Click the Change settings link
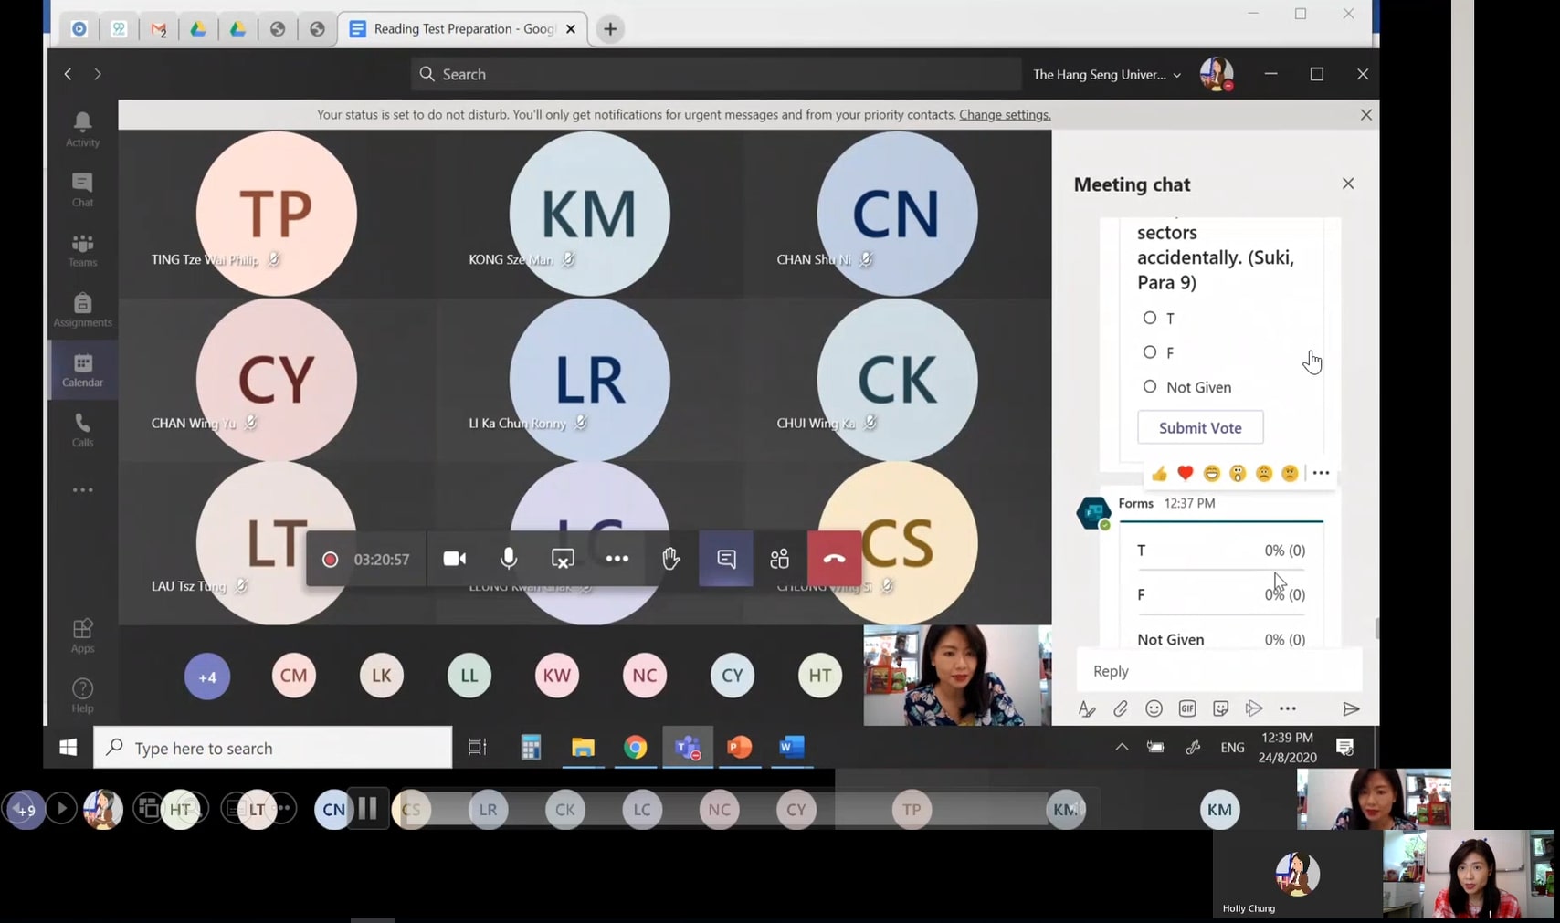The width and height of the screenshot is (1560, 923). point(1005,115)
